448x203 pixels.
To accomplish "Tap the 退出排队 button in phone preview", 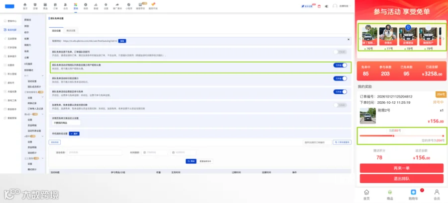I will pyautogui.click(x=401, y=179).
